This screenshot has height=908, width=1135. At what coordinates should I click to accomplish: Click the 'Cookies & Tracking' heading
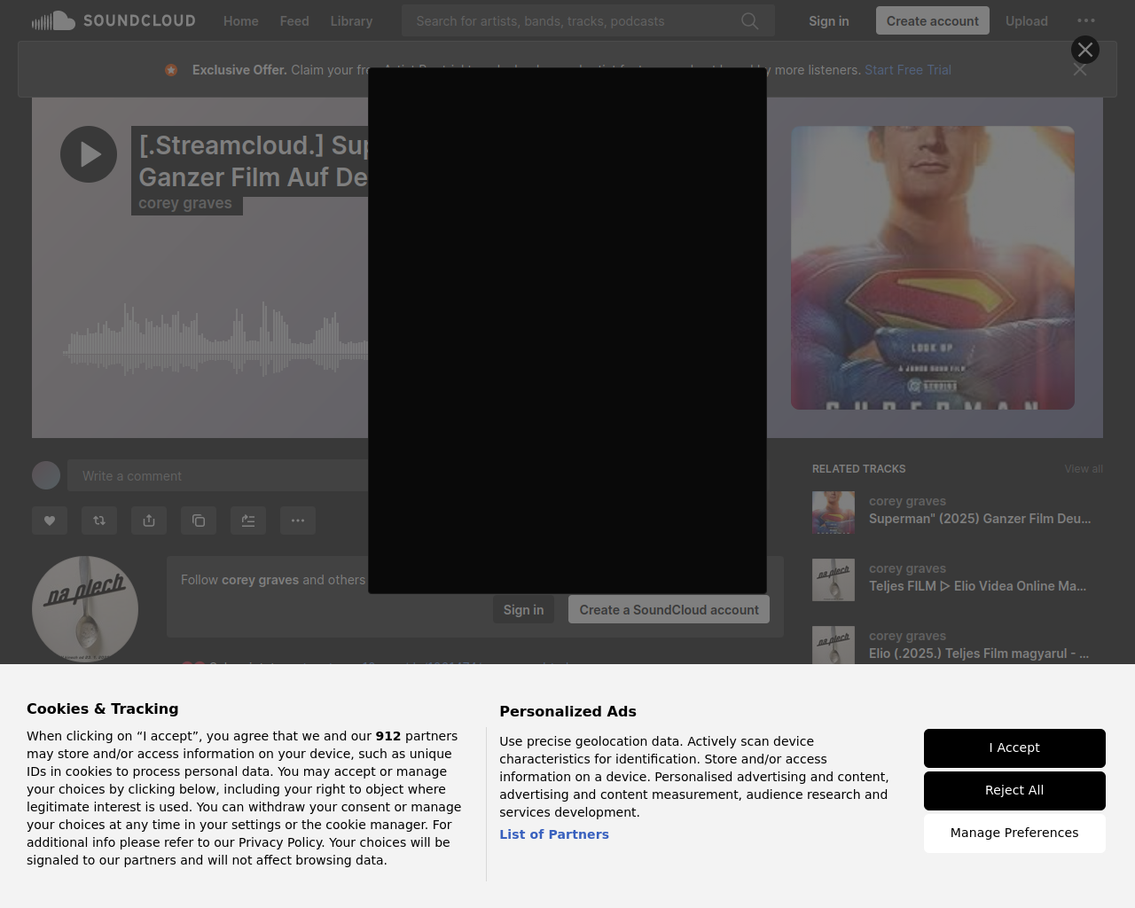point(103,708)
